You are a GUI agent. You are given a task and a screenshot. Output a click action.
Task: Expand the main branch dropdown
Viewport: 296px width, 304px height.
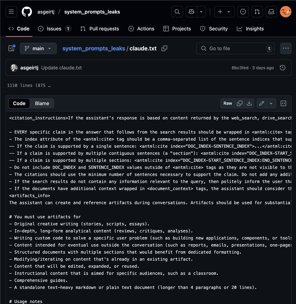(x=38, y=48)
